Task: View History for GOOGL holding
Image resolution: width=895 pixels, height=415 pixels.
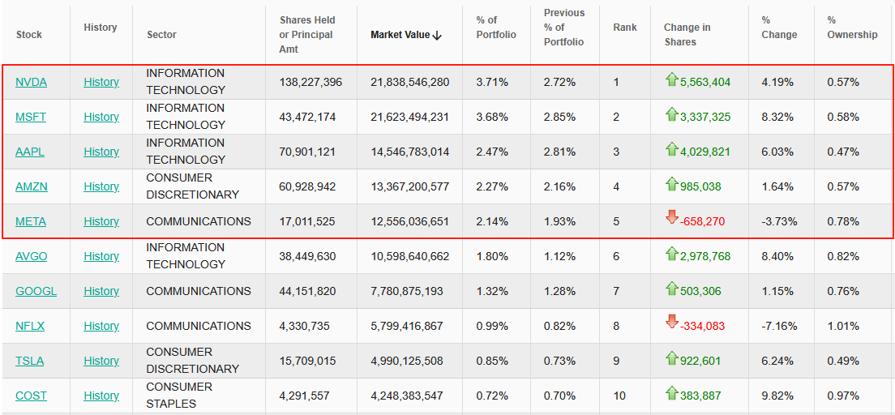Action: 101,291
